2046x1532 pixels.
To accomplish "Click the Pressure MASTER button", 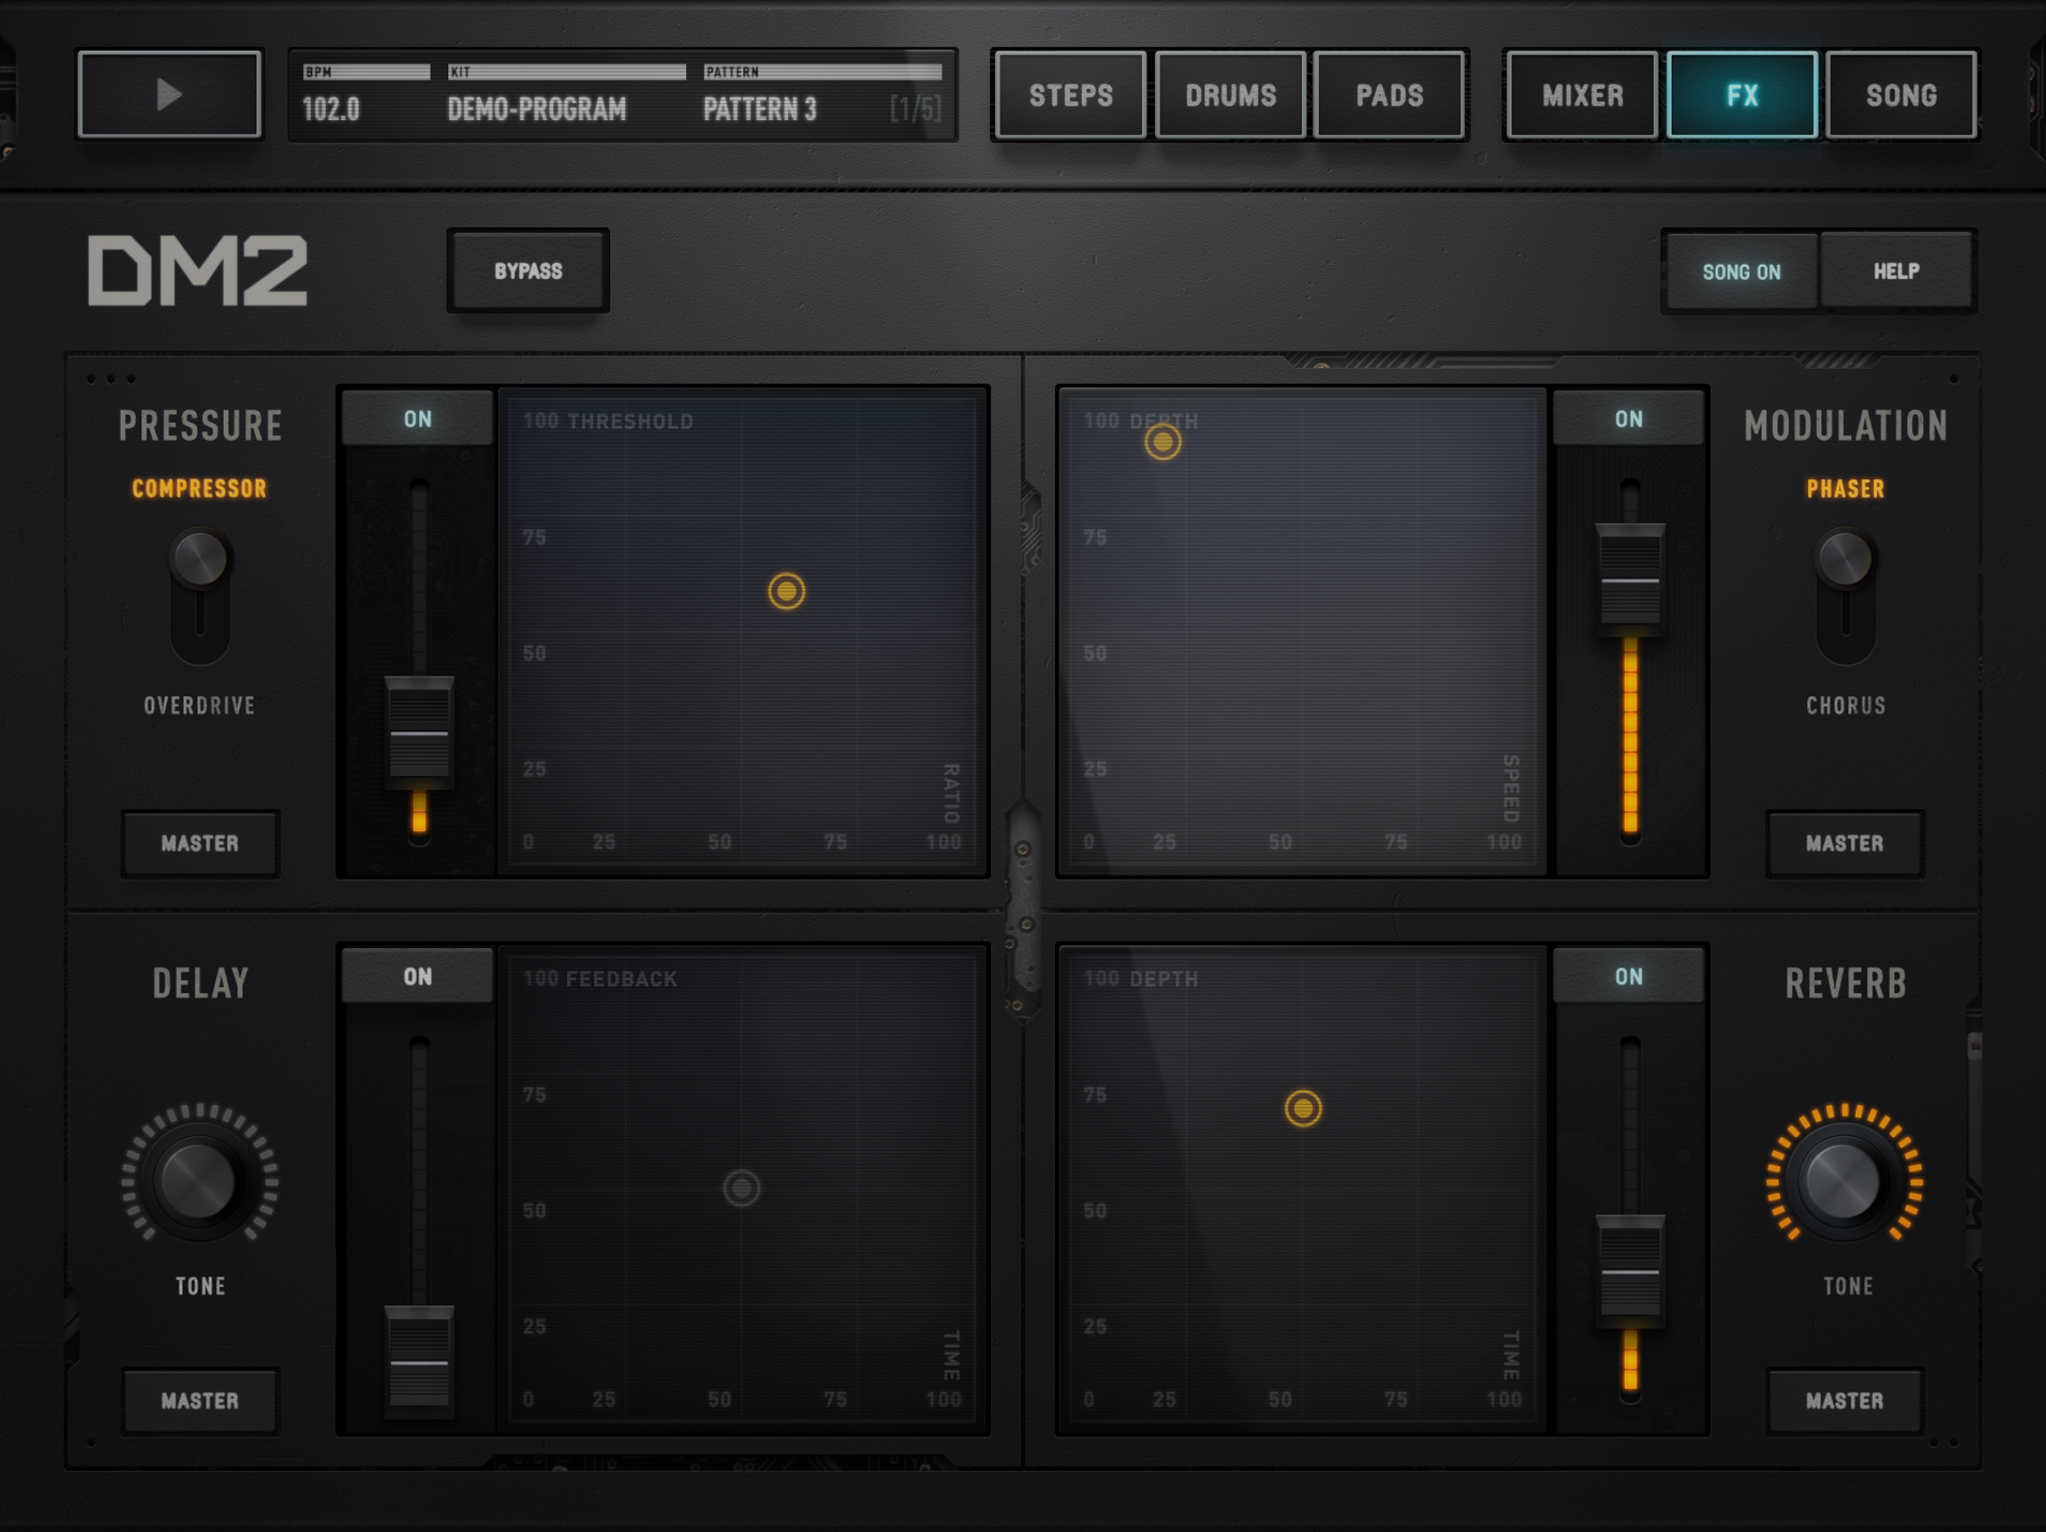I will (200, 843).
